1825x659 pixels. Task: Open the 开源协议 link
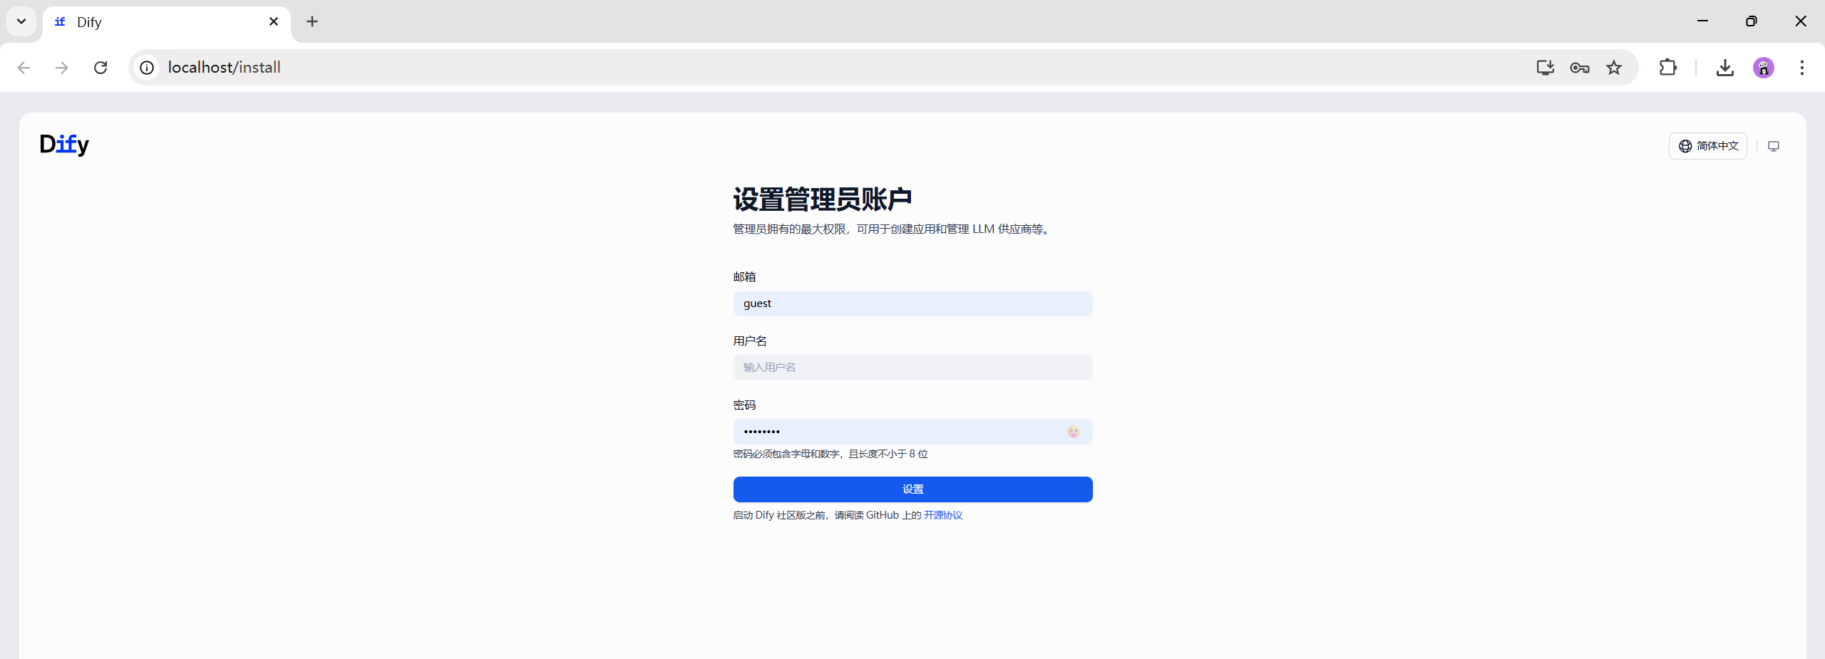pyautogui.click(x=942, y=514)
